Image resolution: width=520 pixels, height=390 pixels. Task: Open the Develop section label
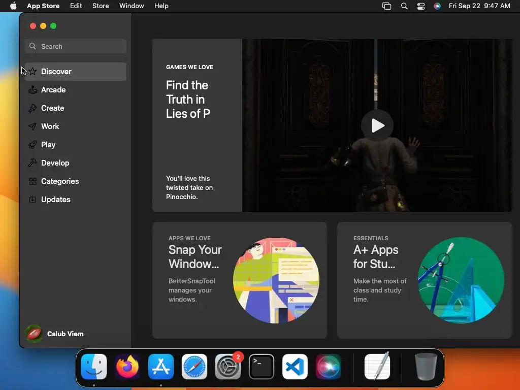pos(55,163)
